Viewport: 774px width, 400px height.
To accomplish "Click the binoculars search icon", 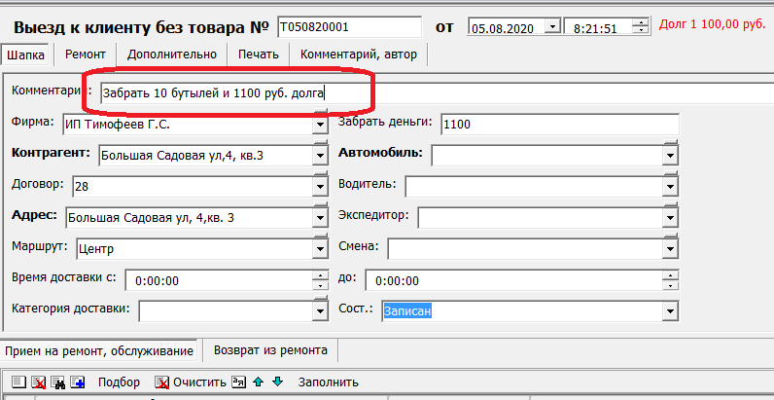I will coord(58,382).
